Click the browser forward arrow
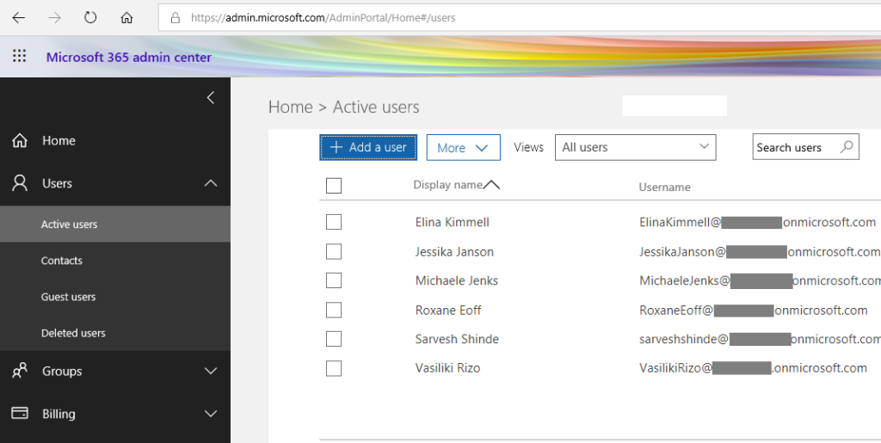 tap(54, 17)
